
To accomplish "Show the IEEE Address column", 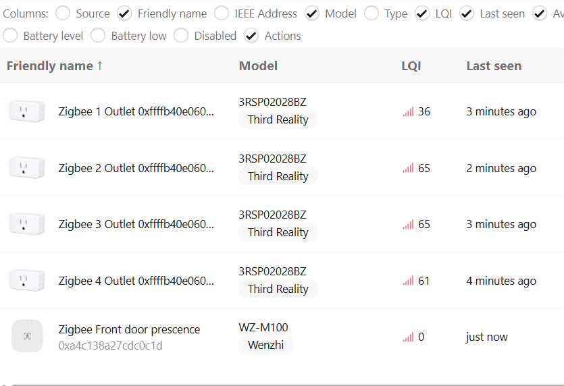I will coord(222,13).
